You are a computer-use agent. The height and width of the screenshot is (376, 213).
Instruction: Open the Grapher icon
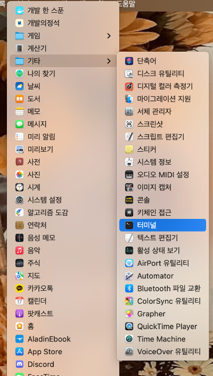point(129,314)
